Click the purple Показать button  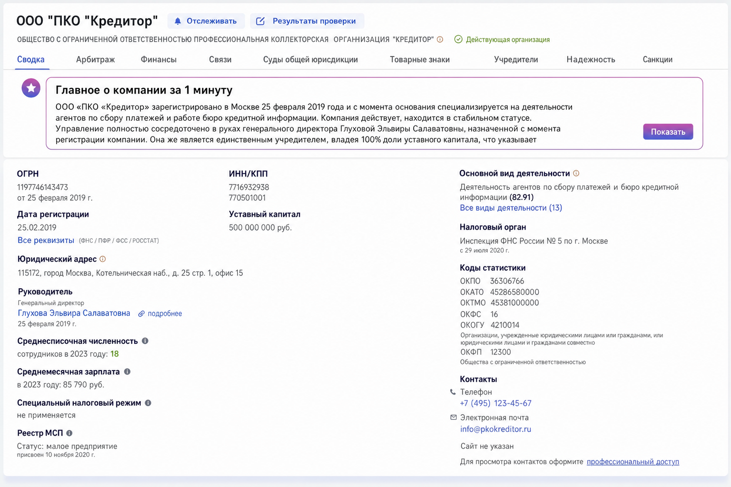point(668,132)
